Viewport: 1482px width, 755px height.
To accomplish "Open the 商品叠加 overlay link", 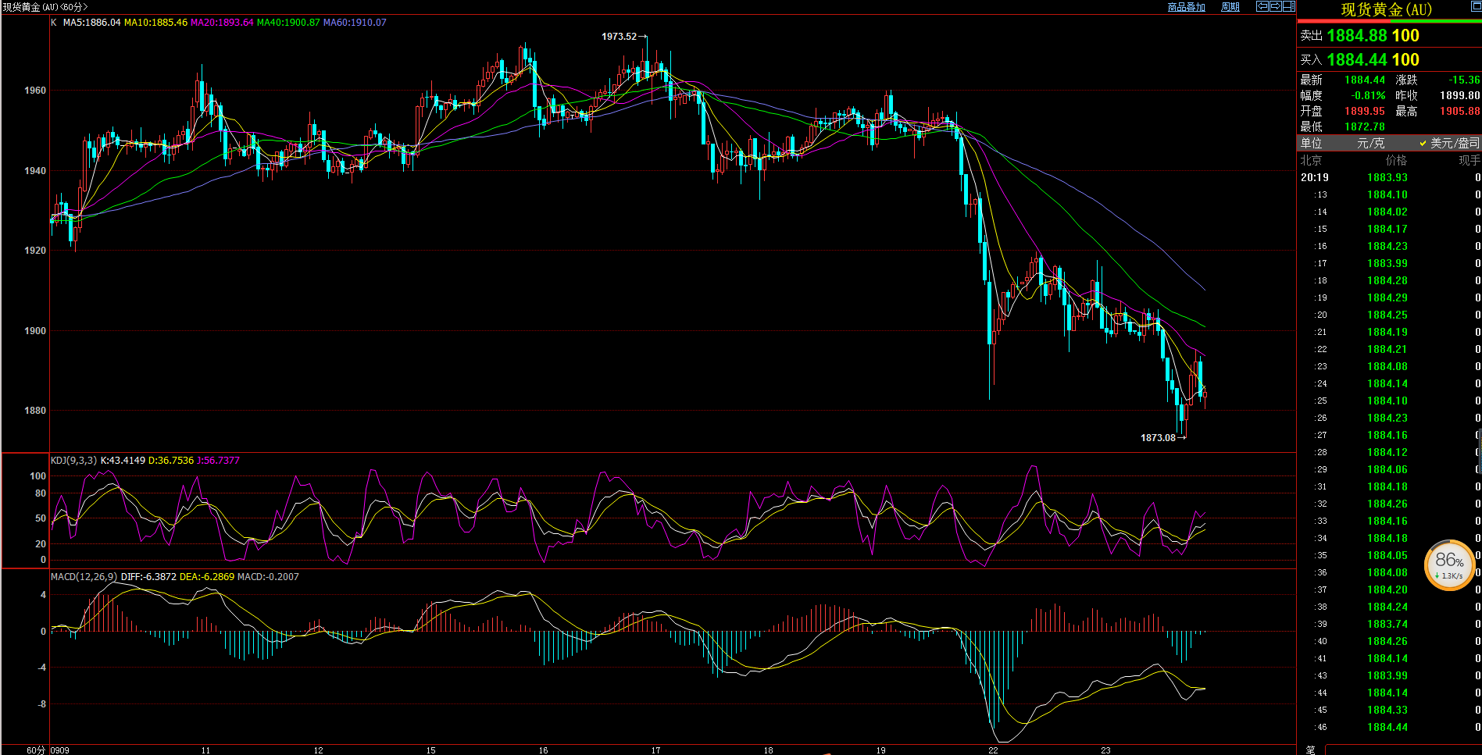I will point(1186,7).
